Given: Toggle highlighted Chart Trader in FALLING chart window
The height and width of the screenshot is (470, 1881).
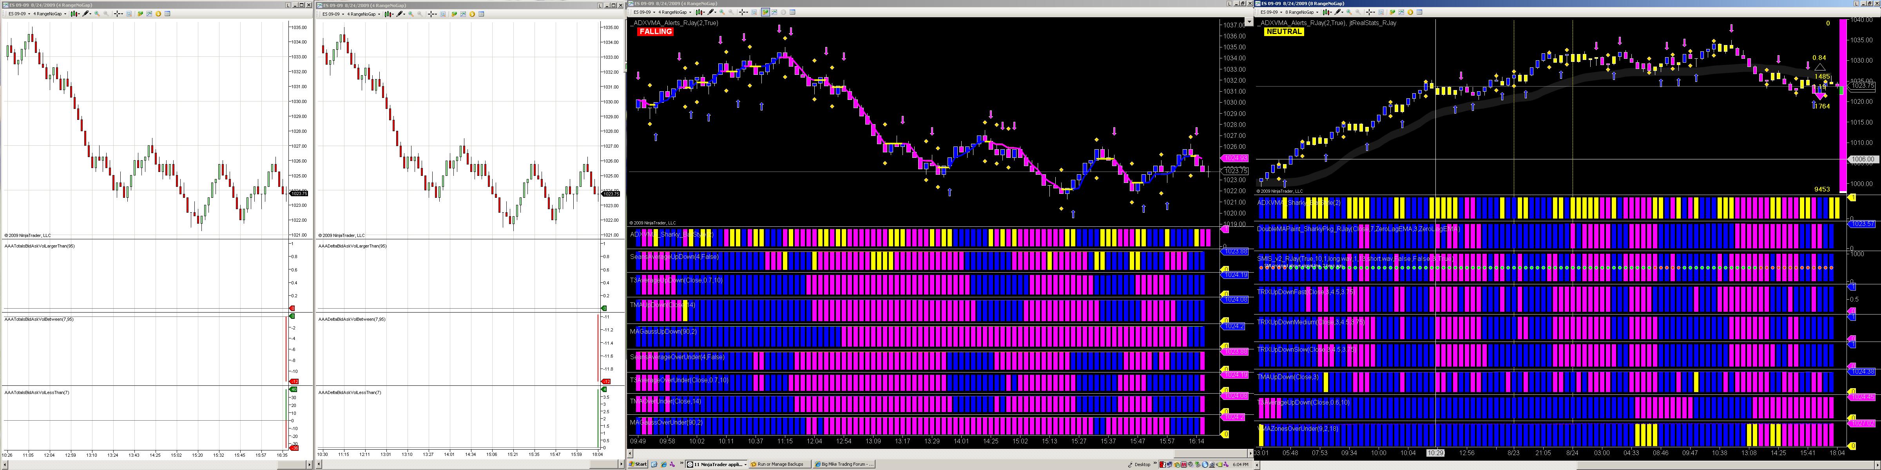Looking at the screenshot, I should click(765, 13).
